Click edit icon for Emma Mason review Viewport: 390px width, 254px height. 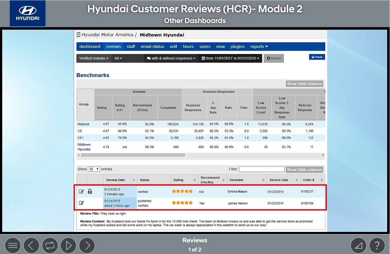tap(81, 192)
